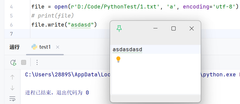Click the "asdasd" string in line 6

click(81, 25)
